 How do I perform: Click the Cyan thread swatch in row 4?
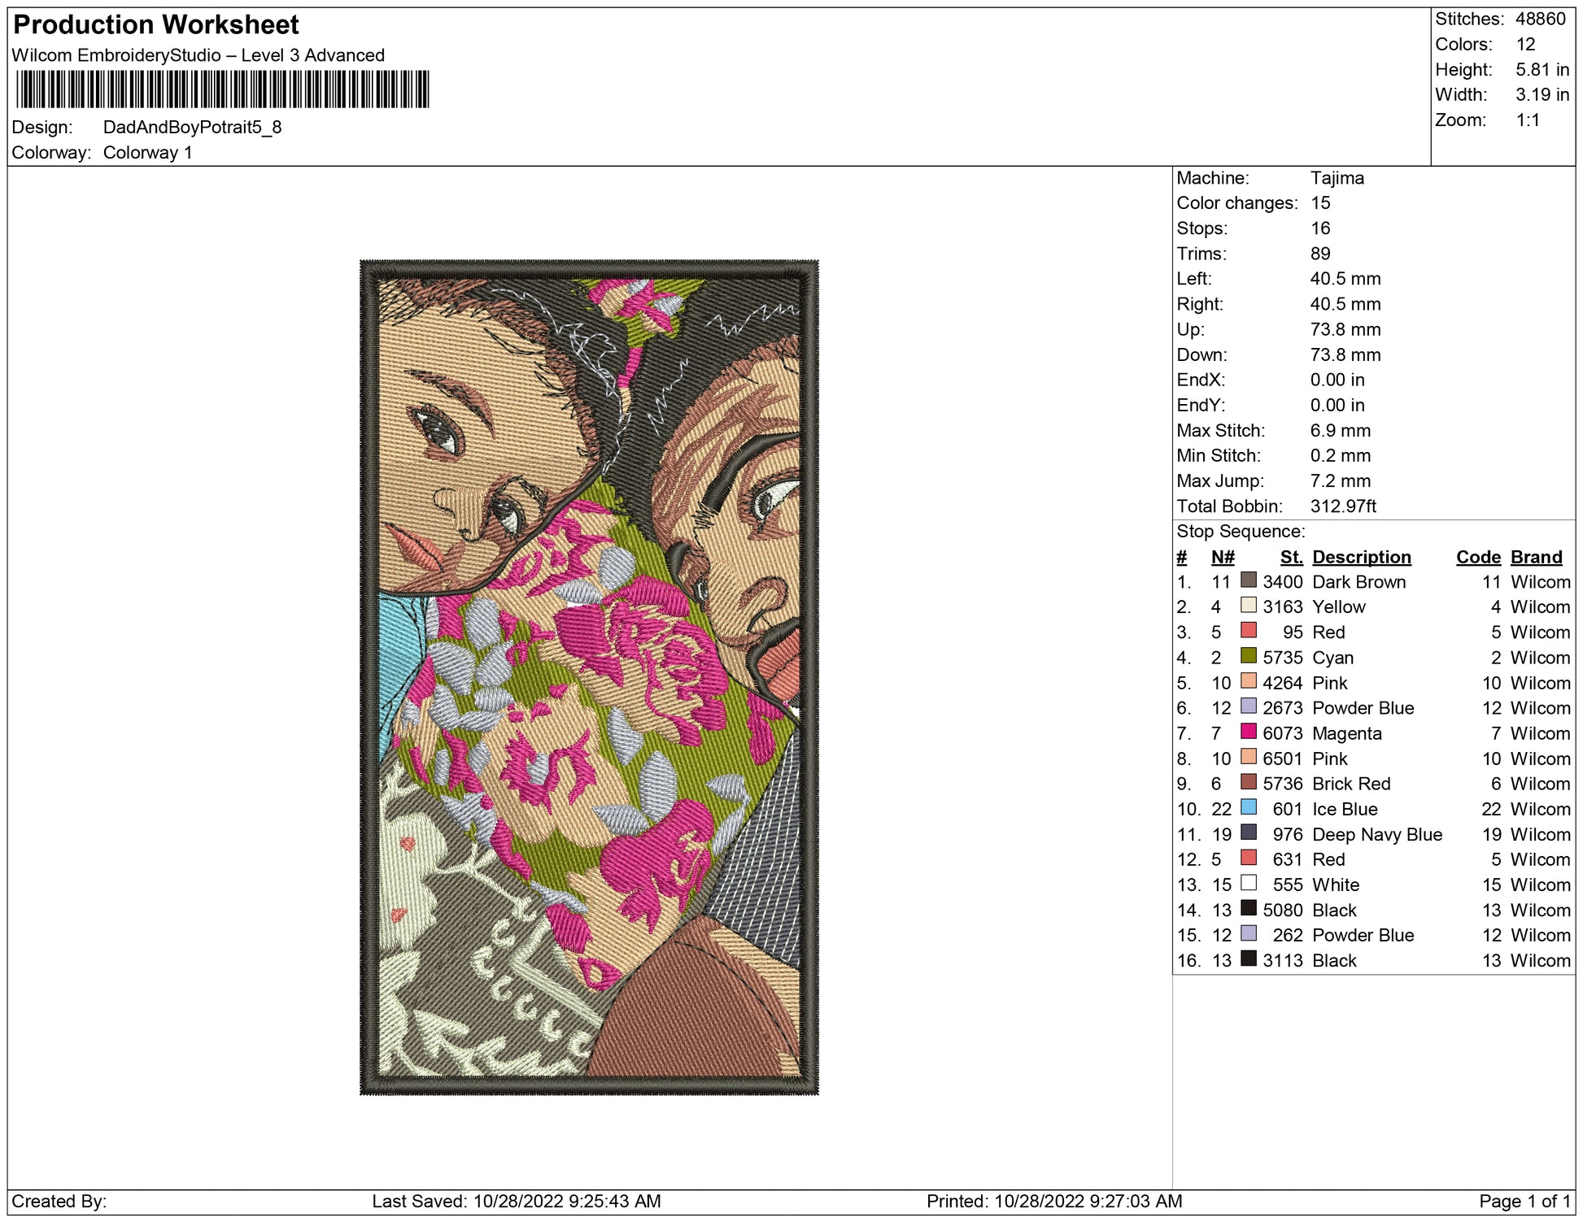coord(1249,656)
